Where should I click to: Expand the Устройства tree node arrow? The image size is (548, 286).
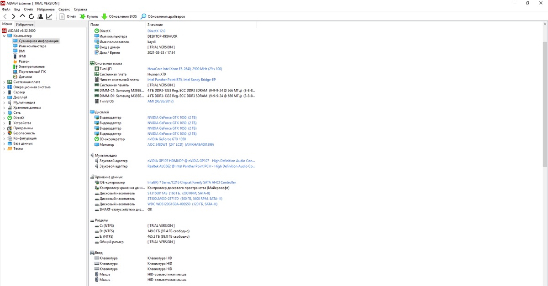pyautogui.click(x=4, y=123)
